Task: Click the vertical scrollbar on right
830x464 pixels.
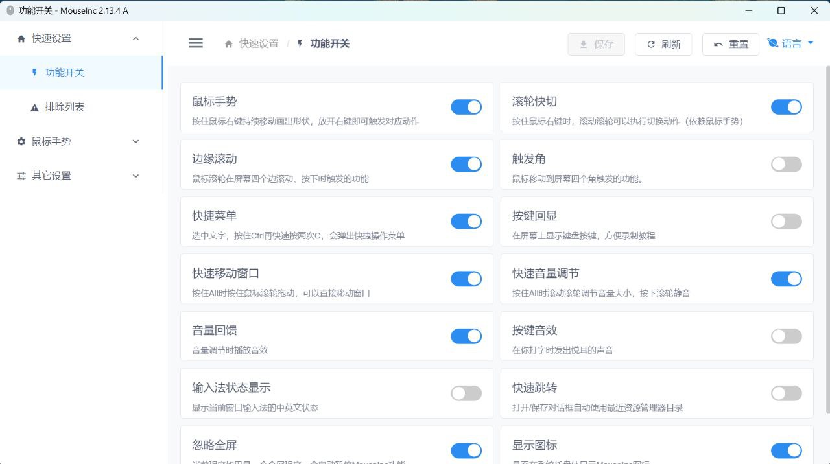Action: pos(827,240)
